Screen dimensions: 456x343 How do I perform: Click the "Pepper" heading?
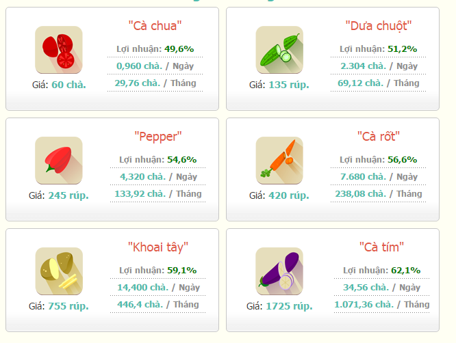click(x=158, y=137)
